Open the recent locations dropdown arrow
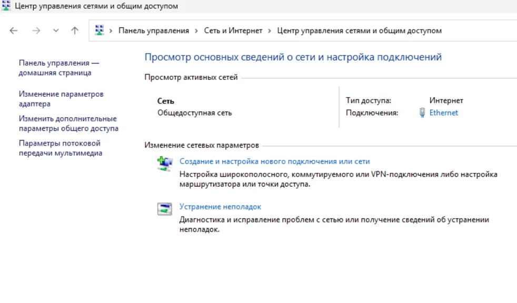 point(56,31)
